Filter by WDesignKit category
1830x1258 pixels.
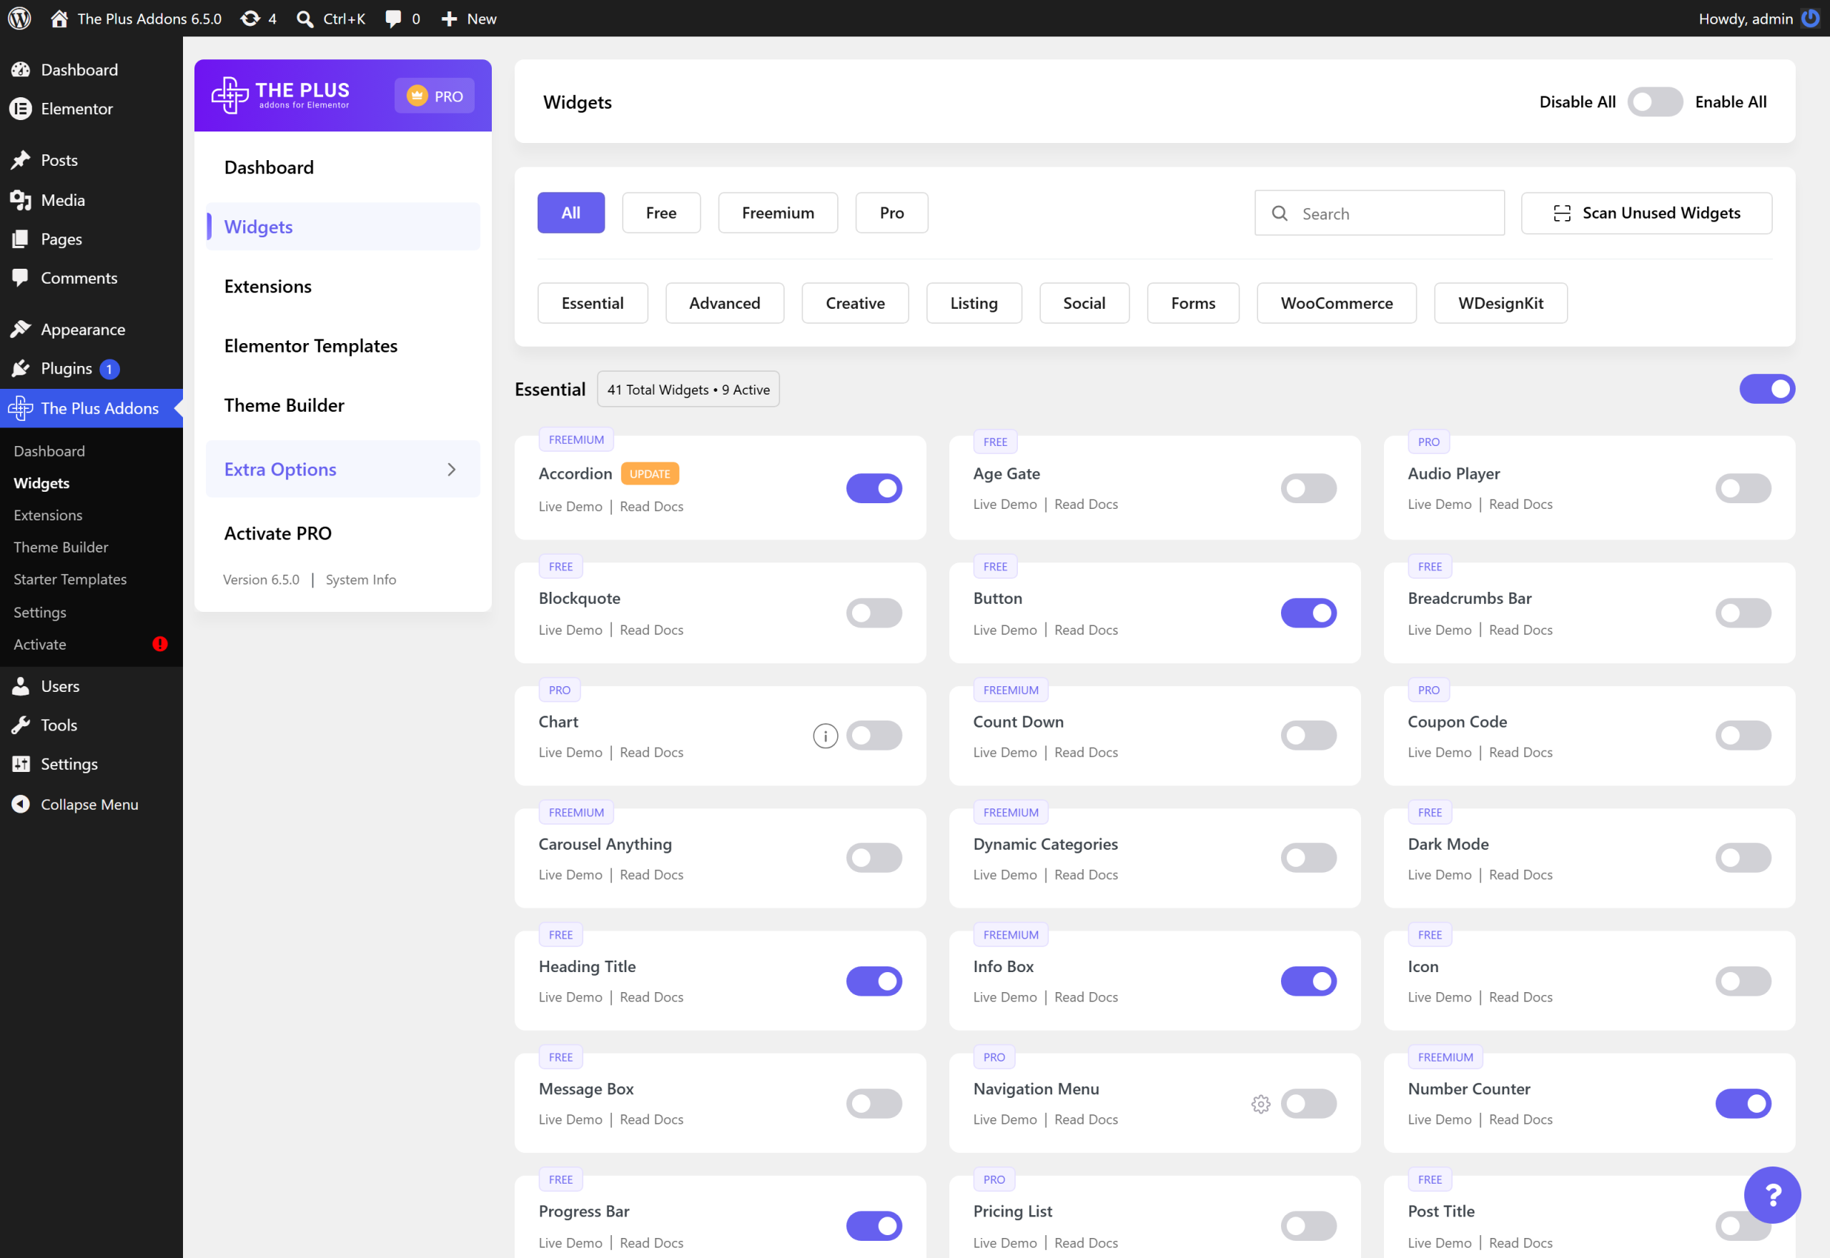click(1500, 304)
